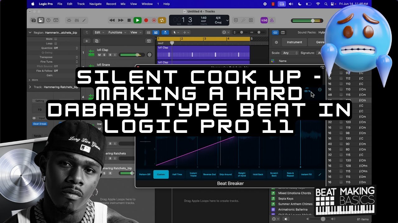Select the Sepia Keys loop

click(x=286, y=199)
